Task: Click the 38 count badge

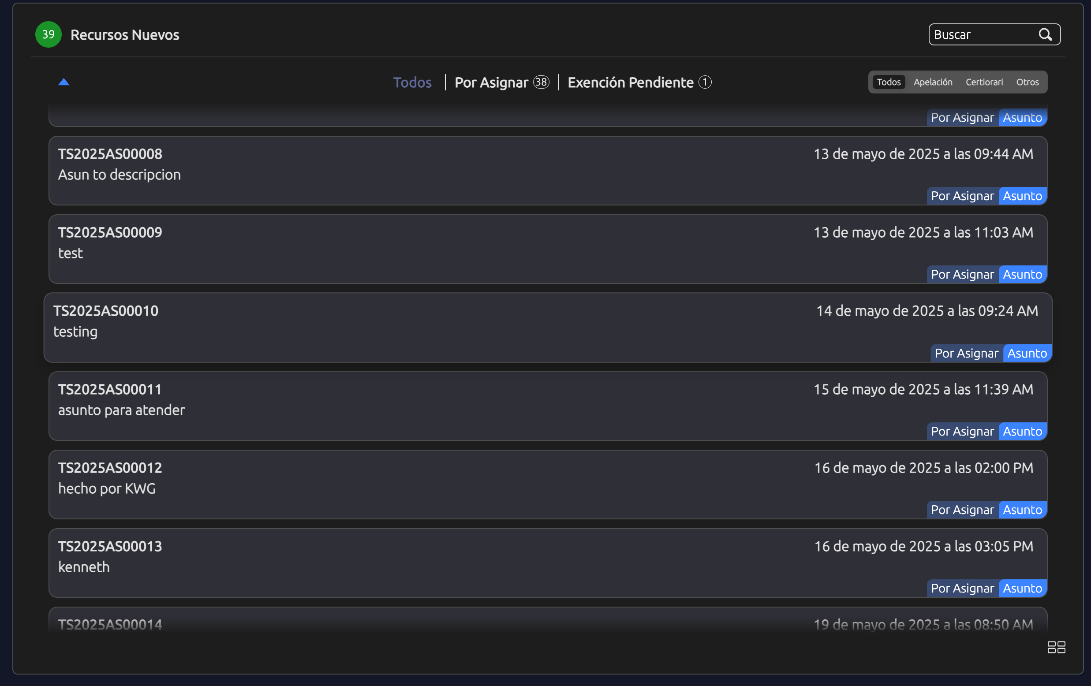Action: [x=541, y=82]
